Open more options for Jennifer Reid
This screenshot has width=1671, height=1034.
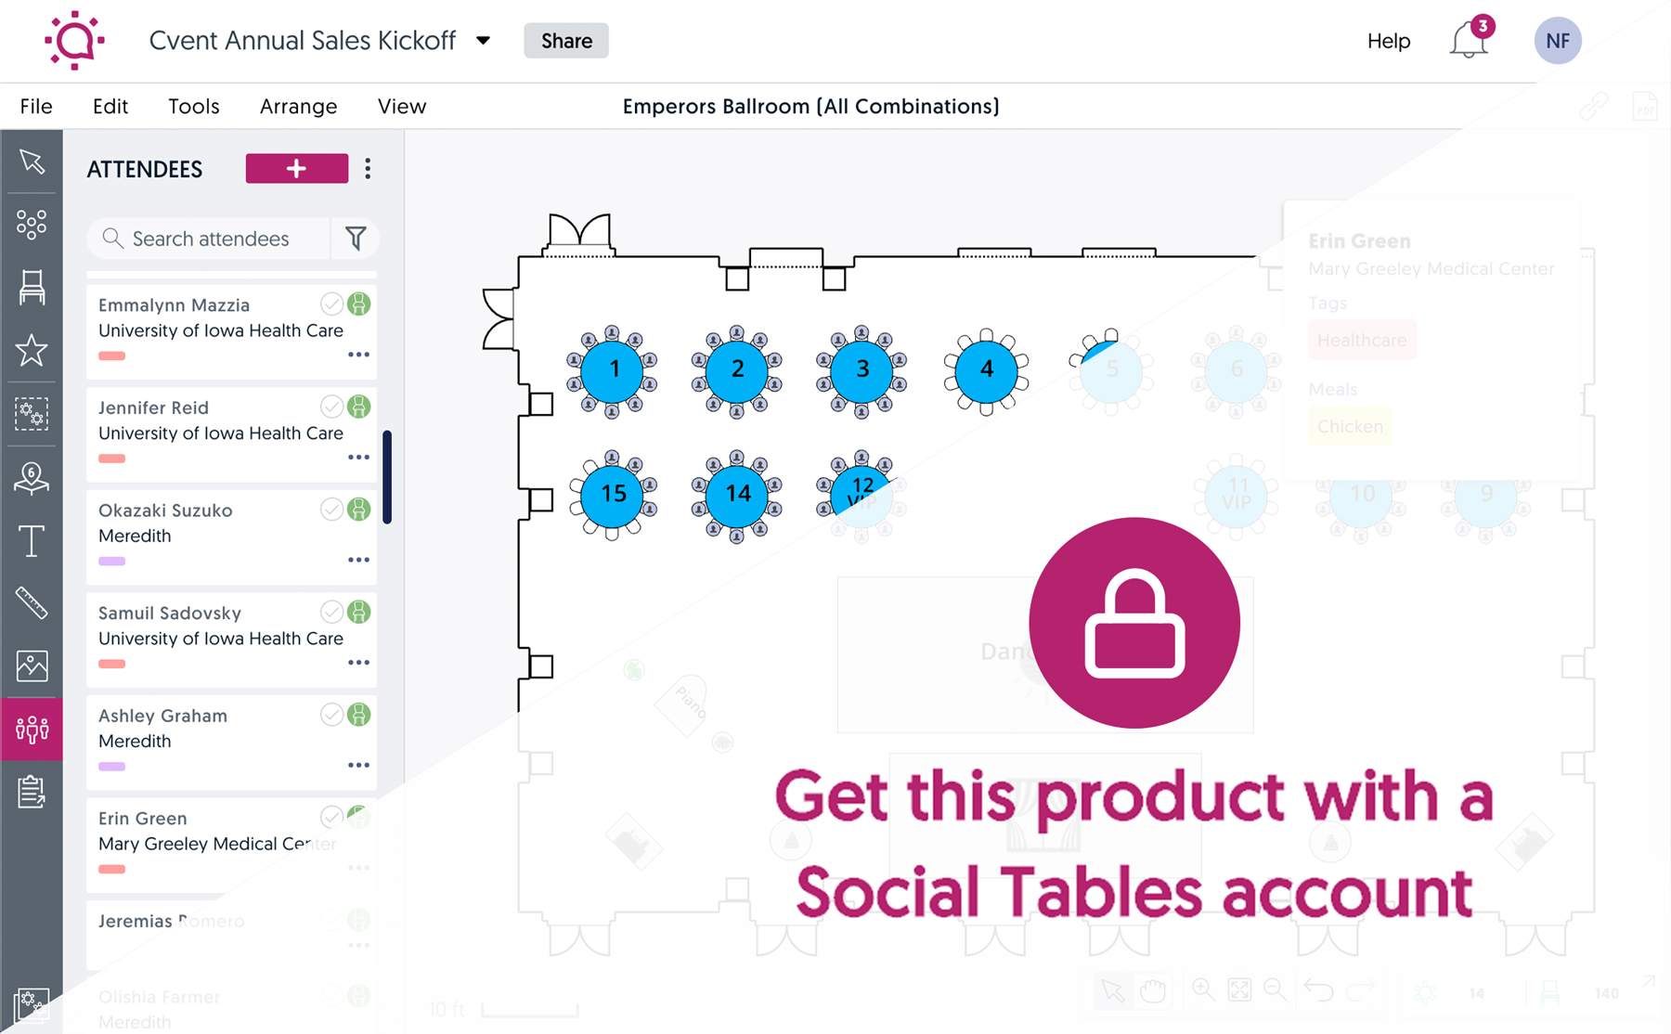[x=358, y=458]
